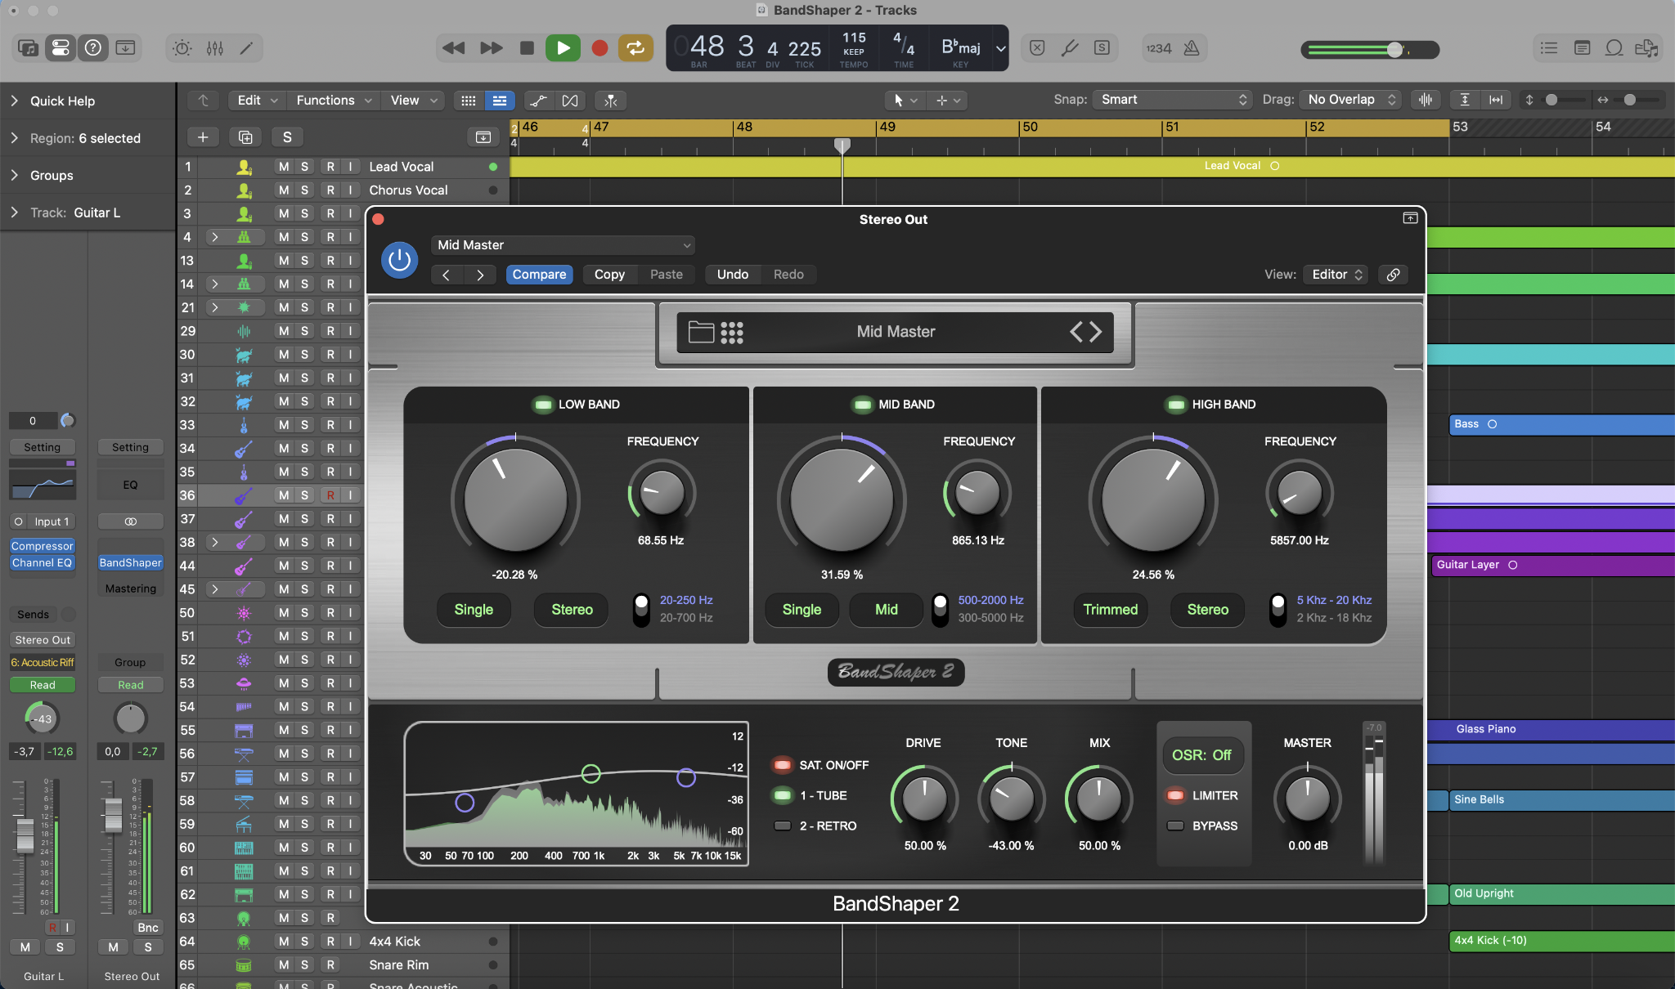
Task: Toggle the BYPASS switch
Action: coord(1175,826)
